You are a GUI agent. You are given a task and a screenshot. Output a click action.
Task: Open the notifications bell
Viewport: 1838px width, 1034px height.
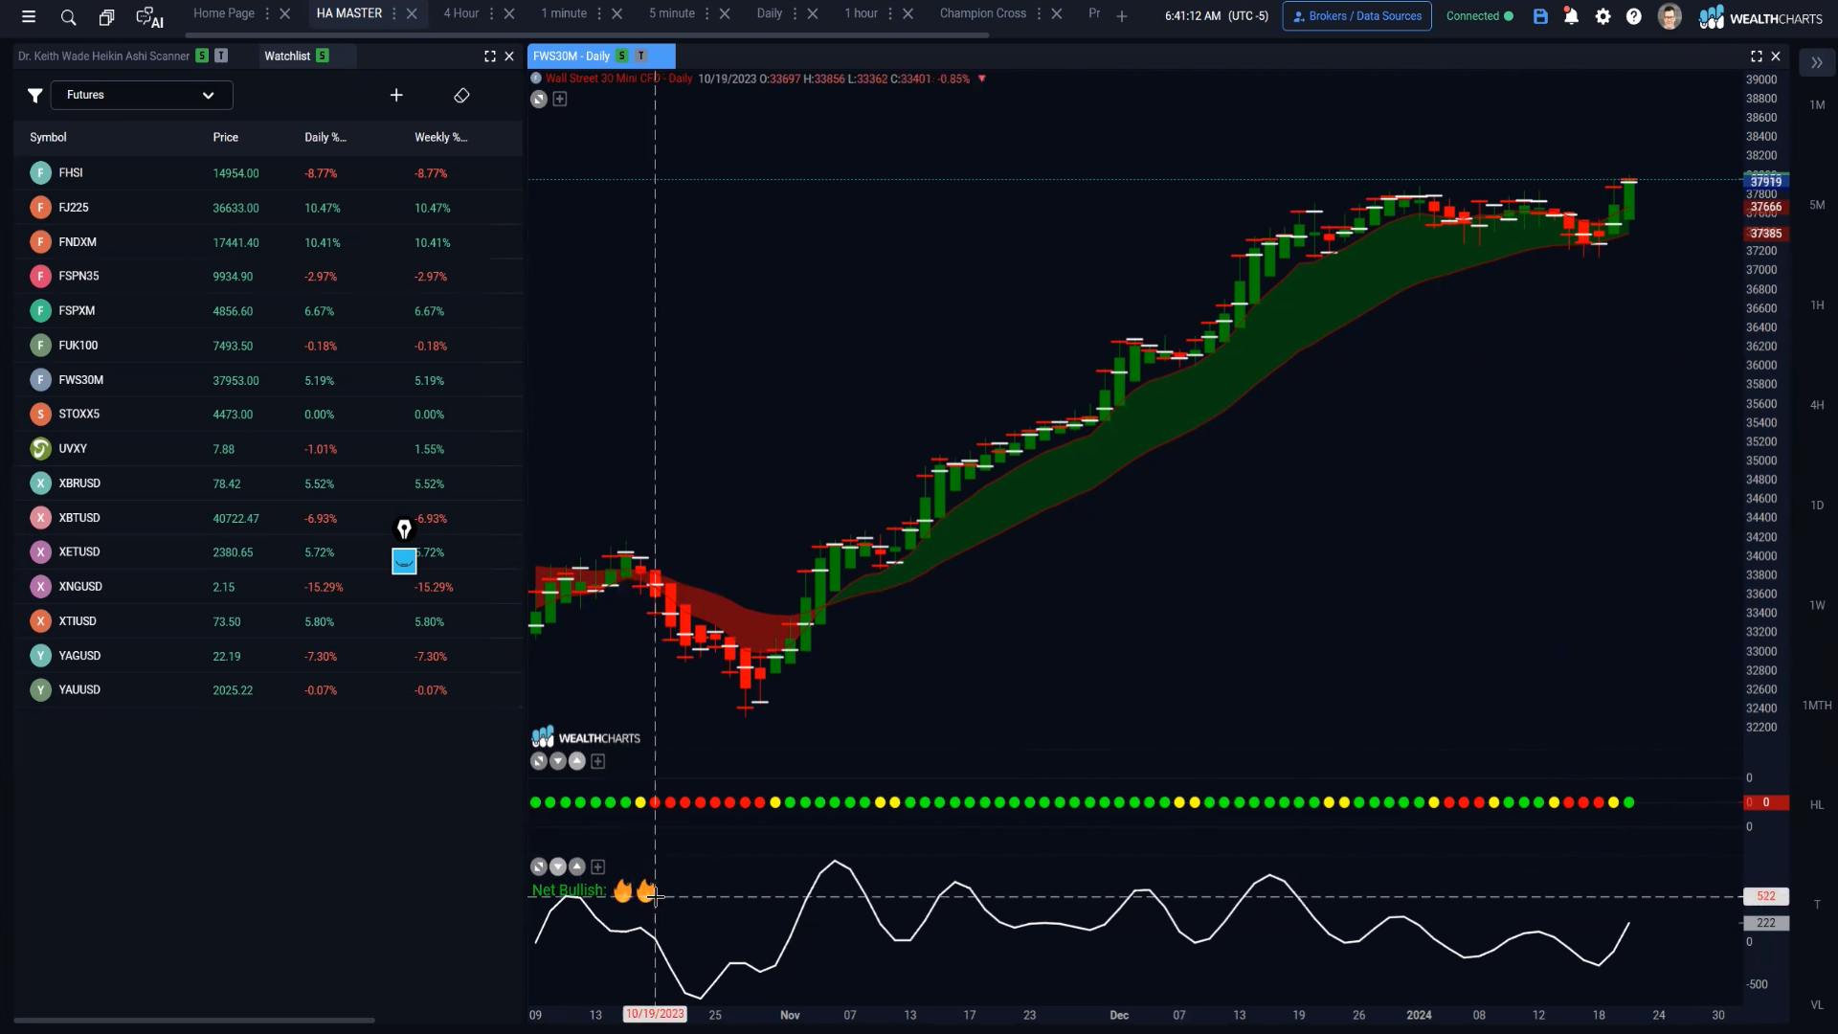pos(1571,16)
